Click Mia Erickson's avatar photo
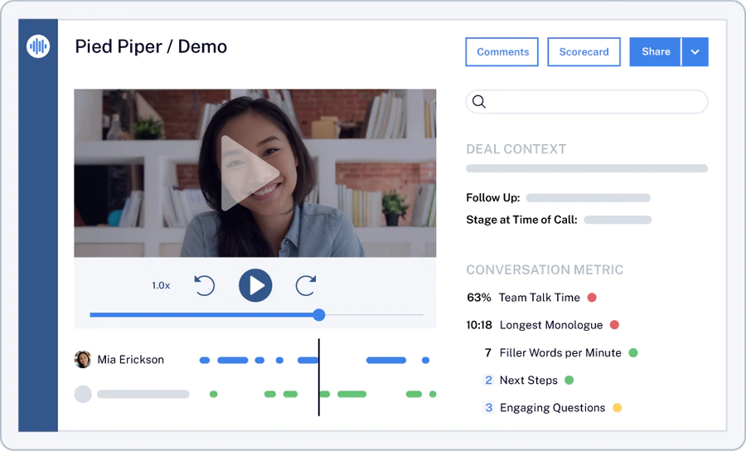The height and width of the screenshot is (451, 746). pyautogui.click(x=83, y=359)
